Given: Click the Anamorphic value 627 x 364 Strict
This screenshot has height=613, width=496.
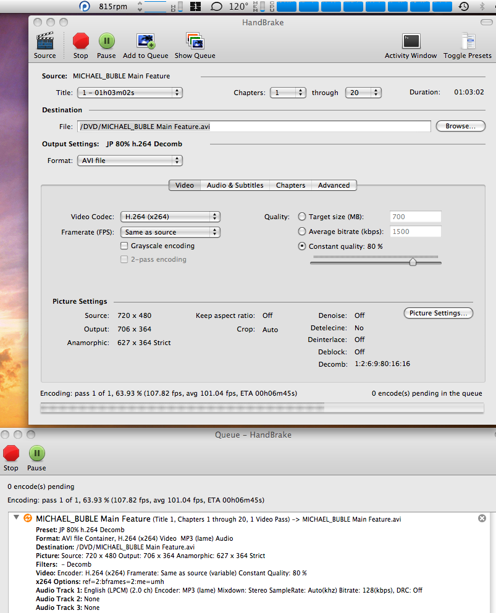Looking at the screenshot, I should click(144, 343).
